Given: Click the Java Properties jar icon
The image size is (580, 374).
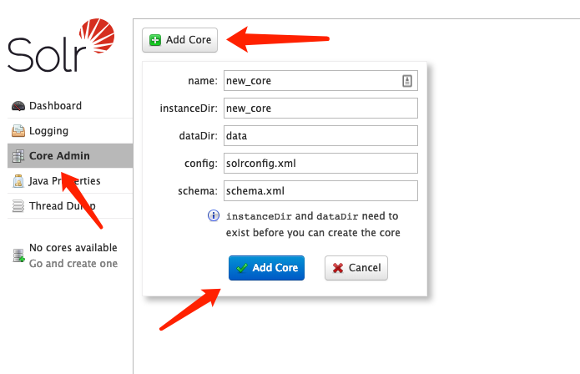Looking at the screenshot, I should point(18,181).
